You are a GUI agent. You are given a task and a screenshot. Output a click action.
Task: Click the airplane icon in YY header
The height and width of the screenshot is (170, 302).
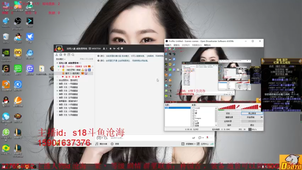(114, 49)
